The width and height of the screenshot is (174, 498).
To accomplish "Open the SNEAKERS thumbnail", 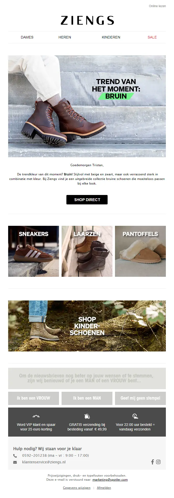I will tap(34, 251).
